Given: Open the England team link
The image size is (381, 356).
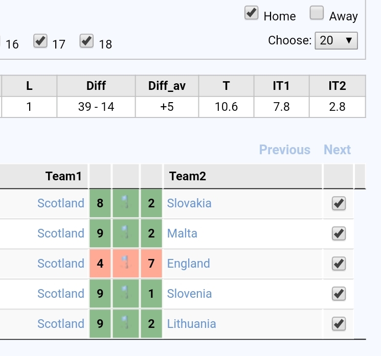Looking at the screenshot, I should click(188, 264).
